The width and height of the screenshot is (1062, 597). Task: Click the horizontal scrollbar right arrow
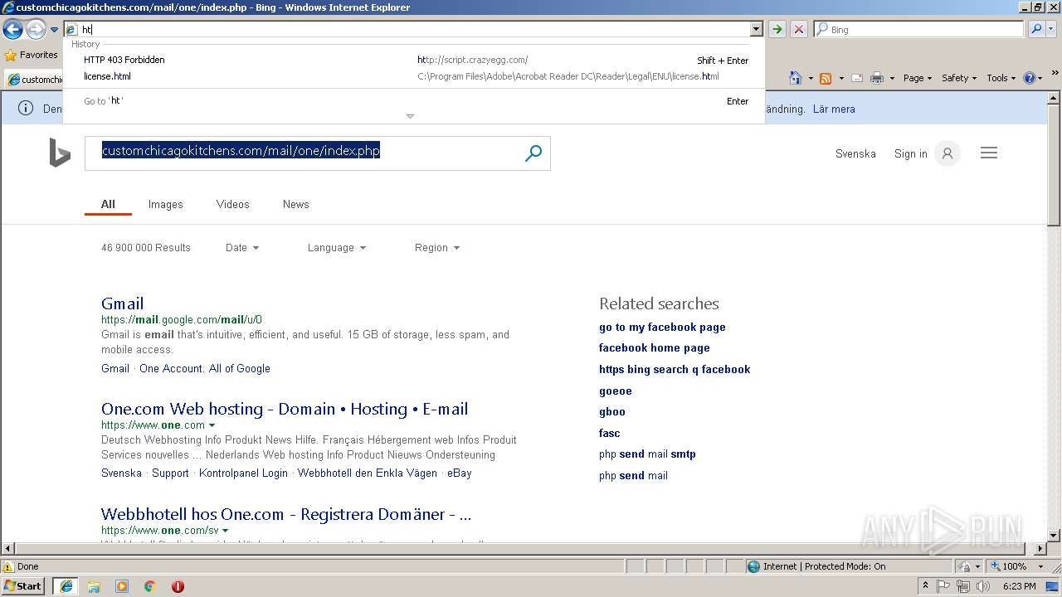tap(1040, 549)
